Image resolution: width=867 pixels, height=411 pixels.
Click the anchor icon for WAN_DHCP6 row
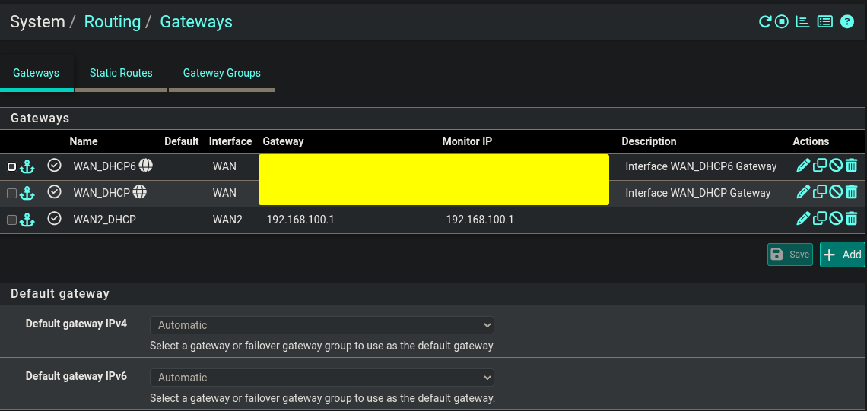(27, 166)
